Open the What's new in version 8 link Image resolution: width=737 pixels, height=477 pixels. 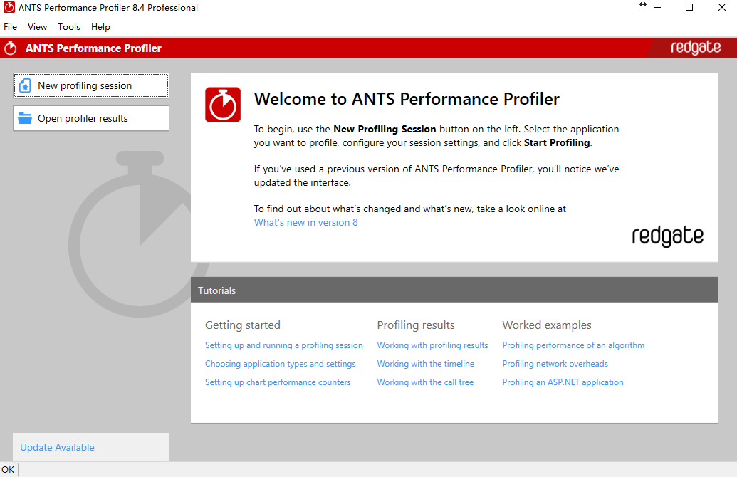click(x=306, y=222)
